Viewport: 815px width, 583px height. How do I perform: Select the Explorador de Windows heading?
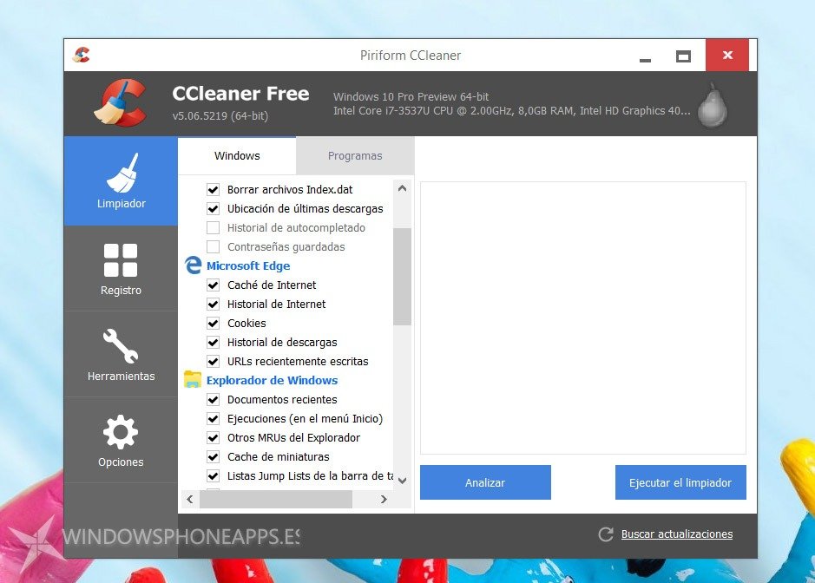point(272,380)
